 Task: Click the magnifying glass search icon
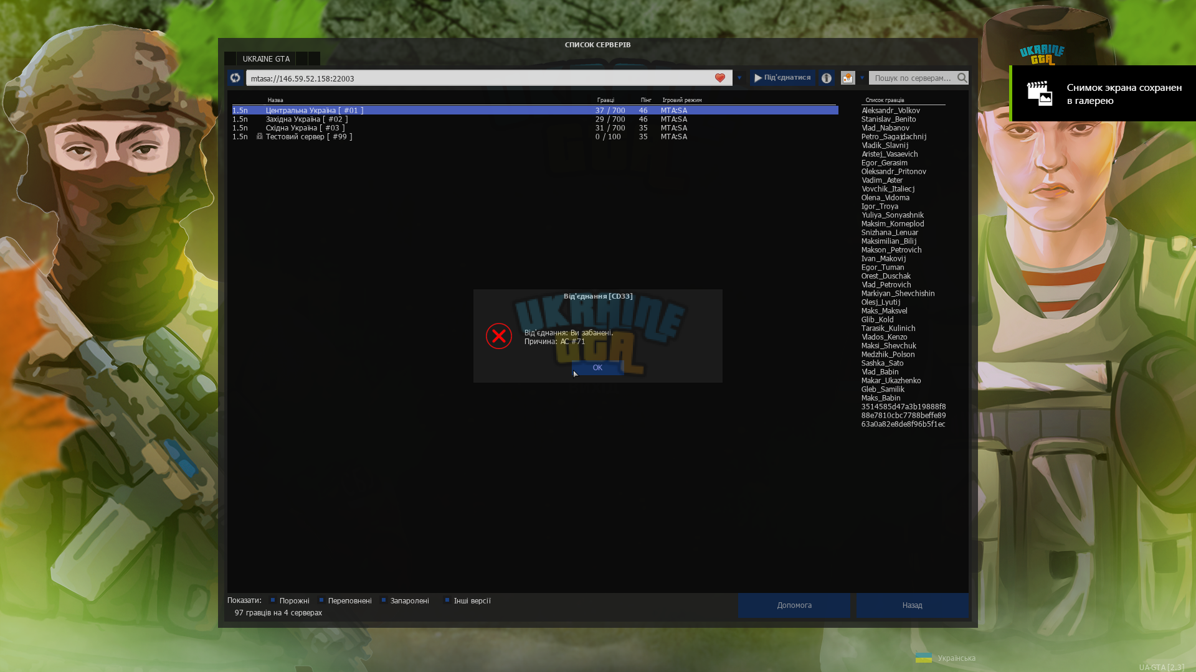coord(962,78)
